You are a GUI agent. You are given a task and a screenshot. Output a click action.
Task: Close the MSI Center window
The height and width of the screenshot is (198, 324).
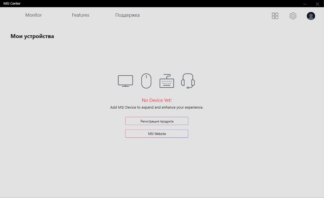coord(318,4)
